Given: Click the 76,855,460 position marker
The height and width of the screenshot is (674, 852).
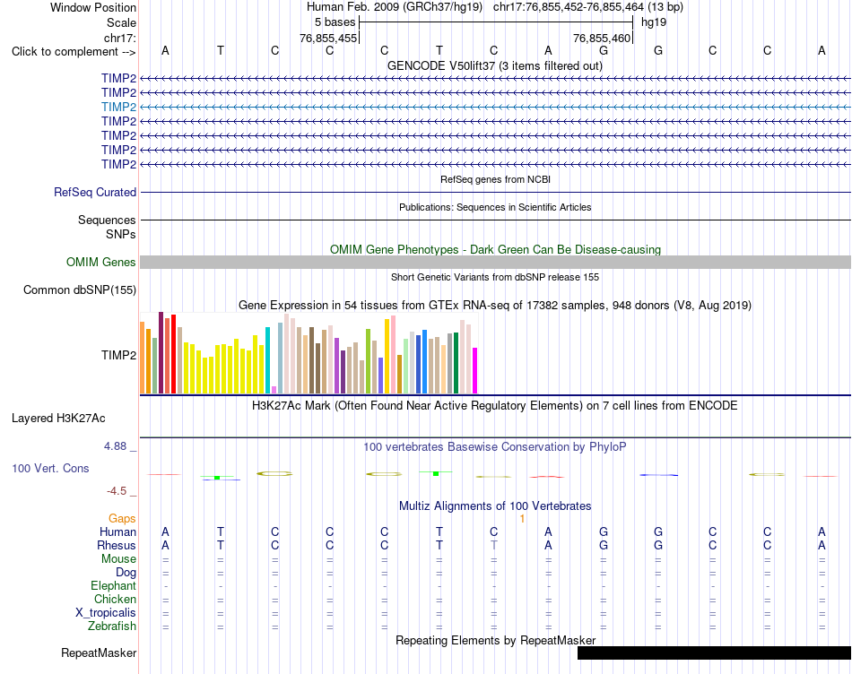Looking at the screenshot, I should tap(602, 38).
